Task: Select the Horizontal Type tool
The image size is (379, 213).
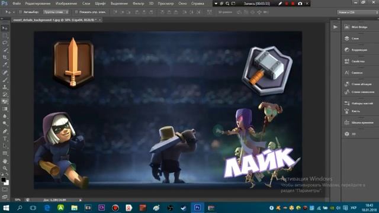Action: click(5, 138)
